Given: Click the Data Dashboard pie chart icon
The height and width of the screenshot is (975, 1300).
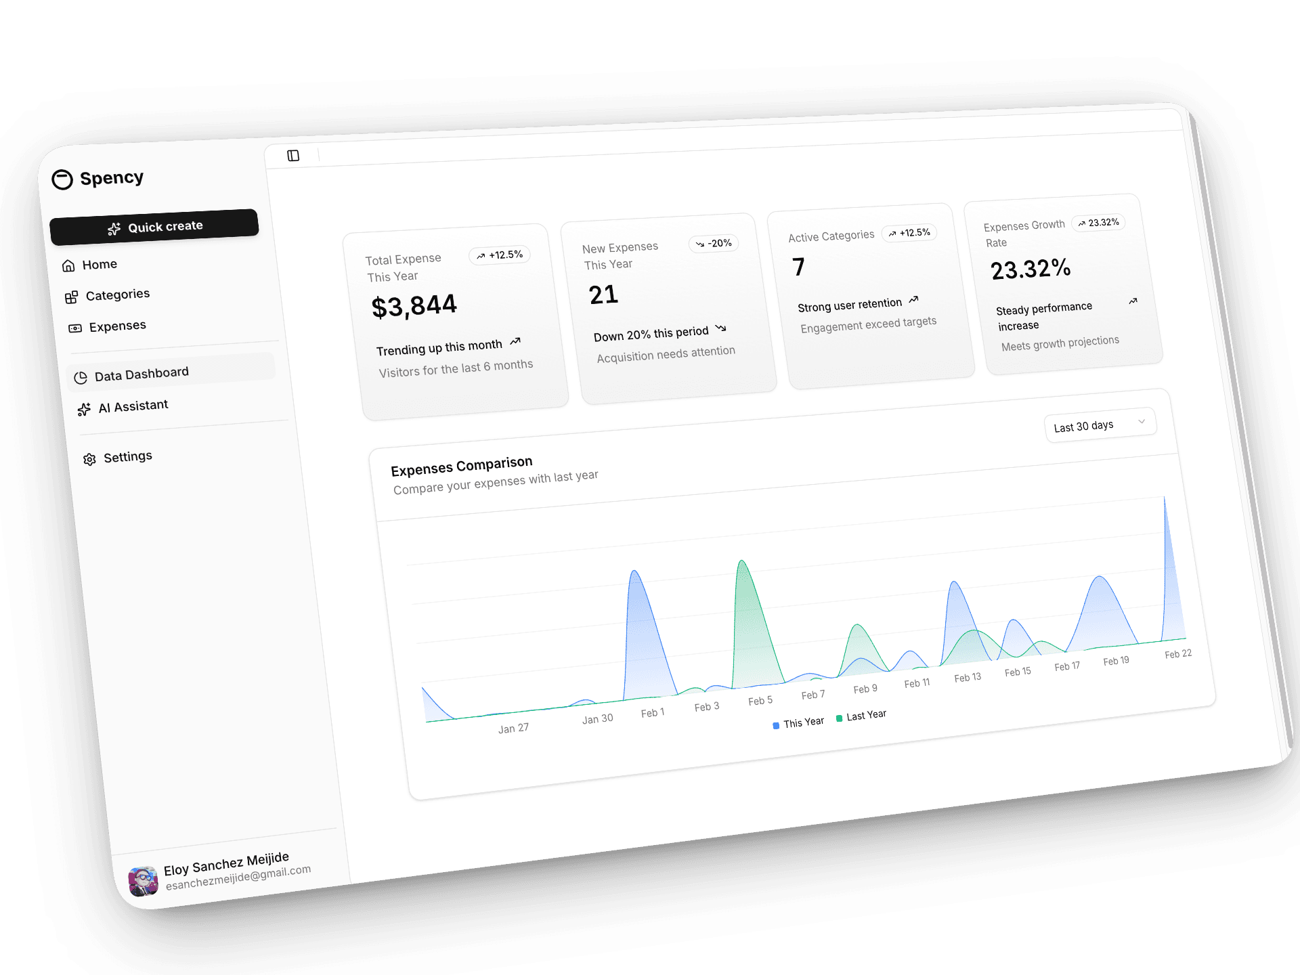Looking at the screenshot, I should pyautogui.click(x=81, y=378).
